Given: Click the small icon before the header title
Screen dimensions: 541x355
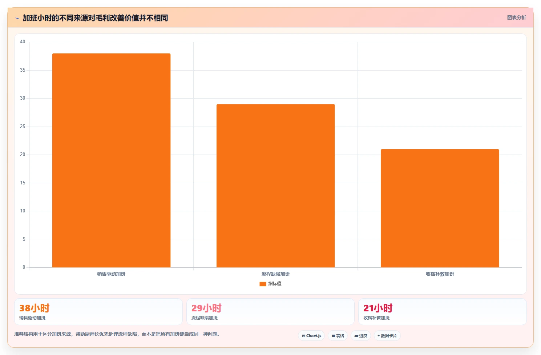Looking at the screenshot, I should click(x=17, y=18).
